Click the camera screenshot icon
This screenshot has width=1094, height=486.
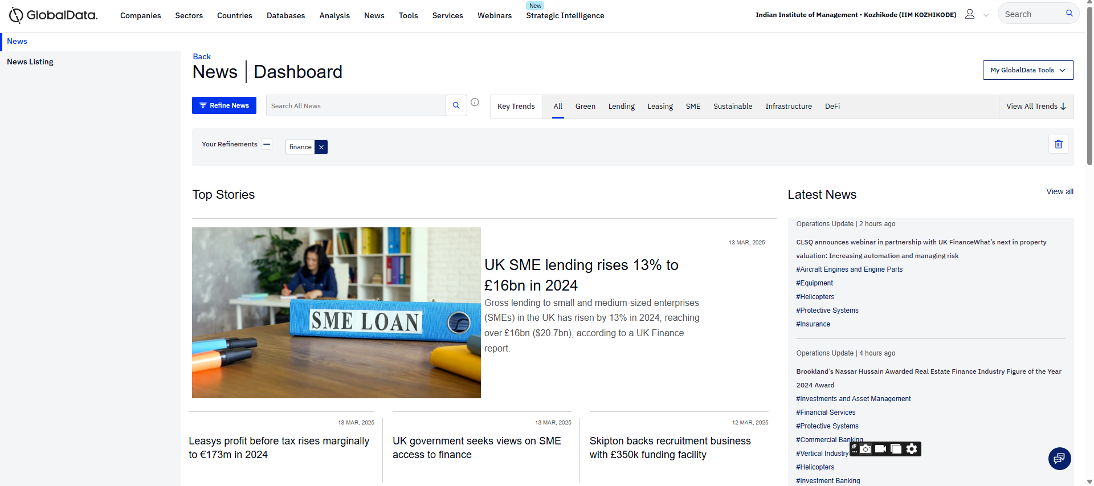coord(866,449)
